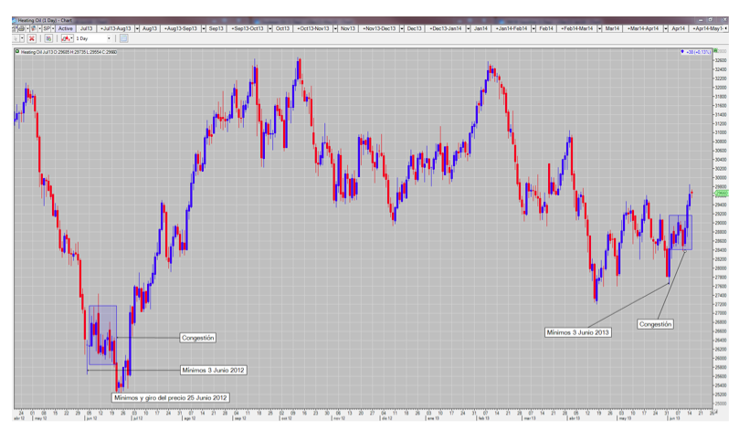Screen dimensions: 739x431
Task: Select the Mínimos 3 Junio 2012 annotation
Action: click(214, 370)
